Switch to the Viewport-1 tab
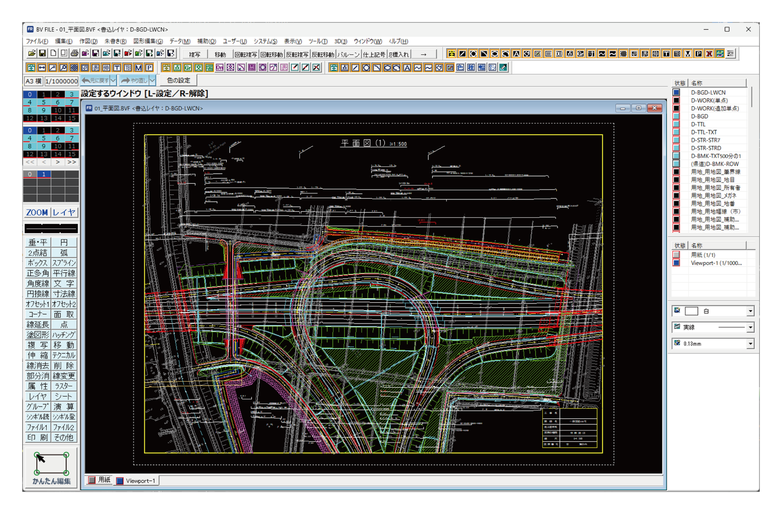 coord(136,480)
